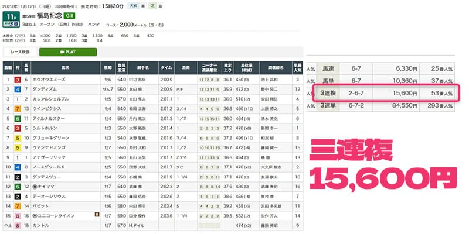
Task: Click the blue frame 4 square for ダンディズム
Action: pos(17,90)
